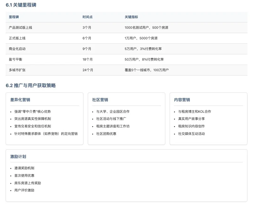The height and width of the screenshot is (207, 254).
Task: Click the cell 商业化启动
Action: point(17,49)
